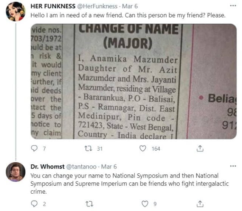Open more options for Dr. Whomst's reply

234,166
